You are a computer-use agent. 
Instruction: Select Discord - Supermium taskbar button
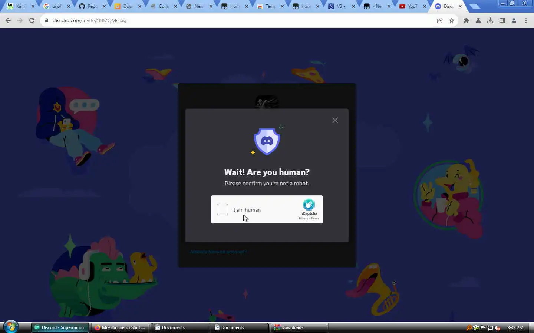click(x=60, y=327)
